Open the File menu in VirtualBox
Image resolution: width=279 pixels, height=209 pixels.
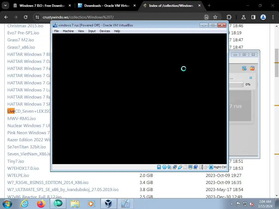pos(56,31)
